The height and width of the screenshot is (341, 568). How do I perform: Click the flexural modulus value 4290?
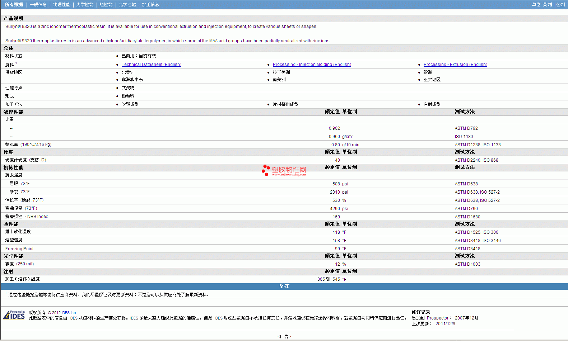coord(335,209)
